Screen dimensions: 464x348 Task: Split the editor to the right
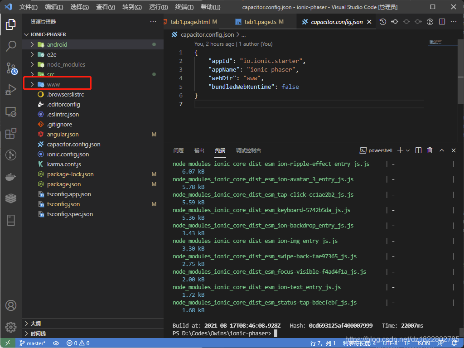(442, 22)
